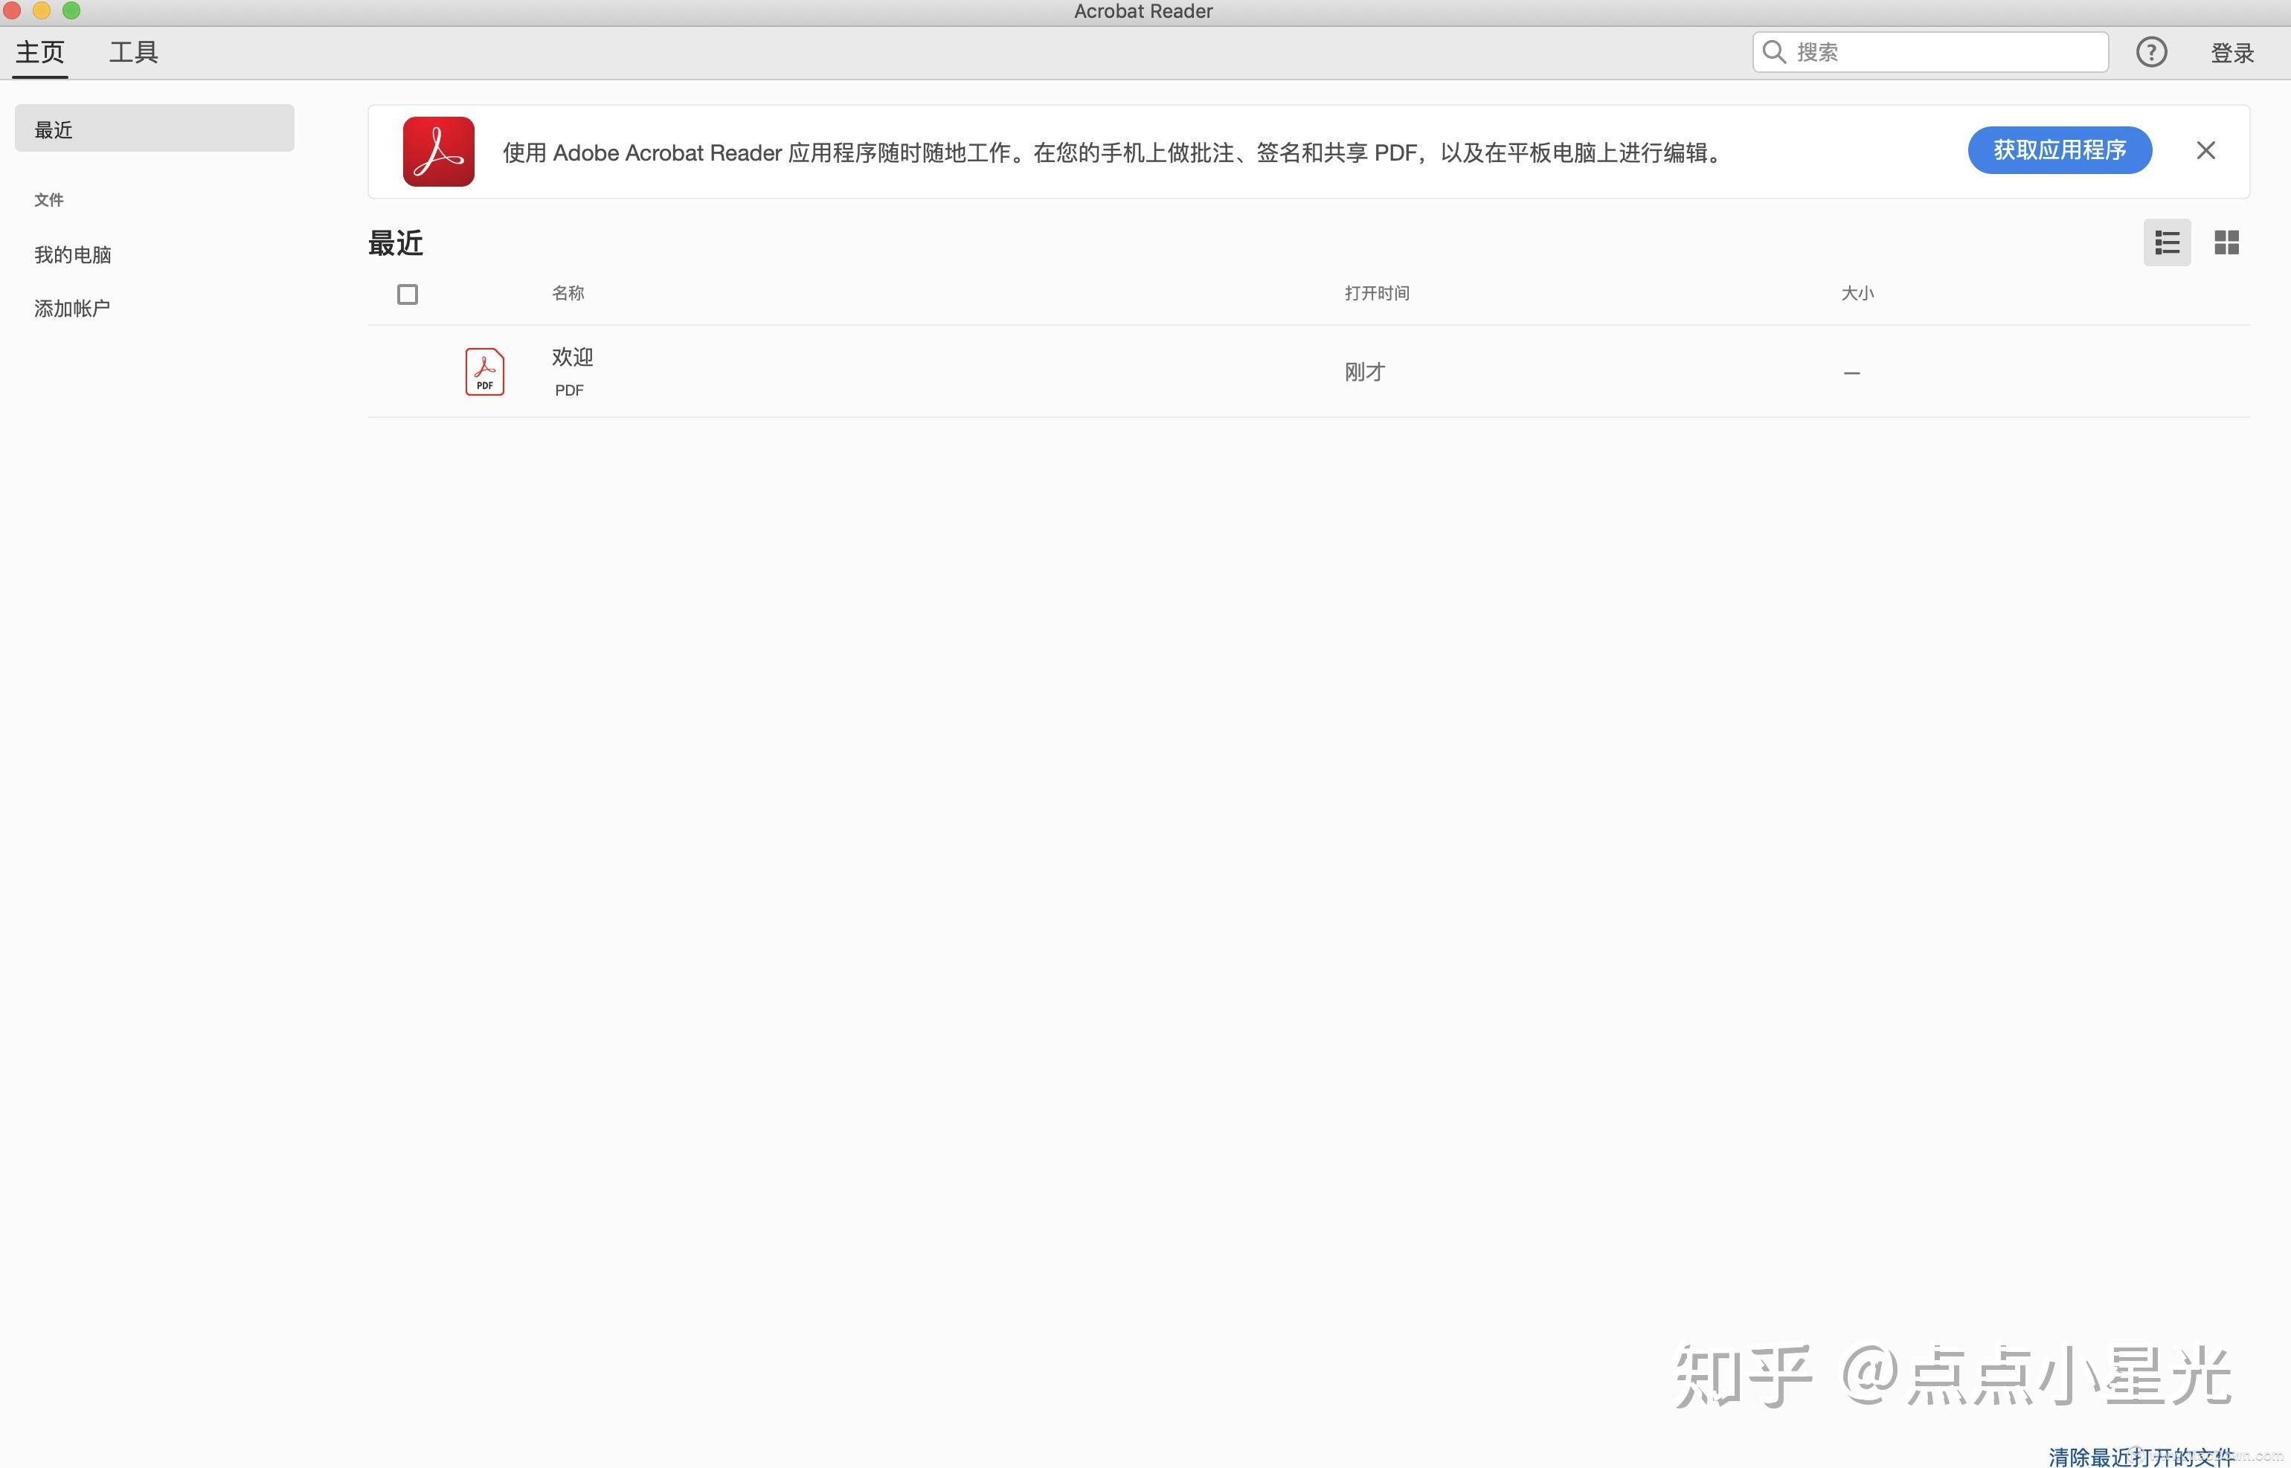This screenshot has height=1468, width=2291.
Task: Sort files by the 大小 column
Action: 1857,293
